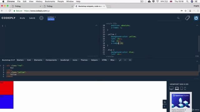Image resolution: width=200 pixels, height=112 pixels.
Task: Open macOS Spotlight search icon
Action: (187, 1)
